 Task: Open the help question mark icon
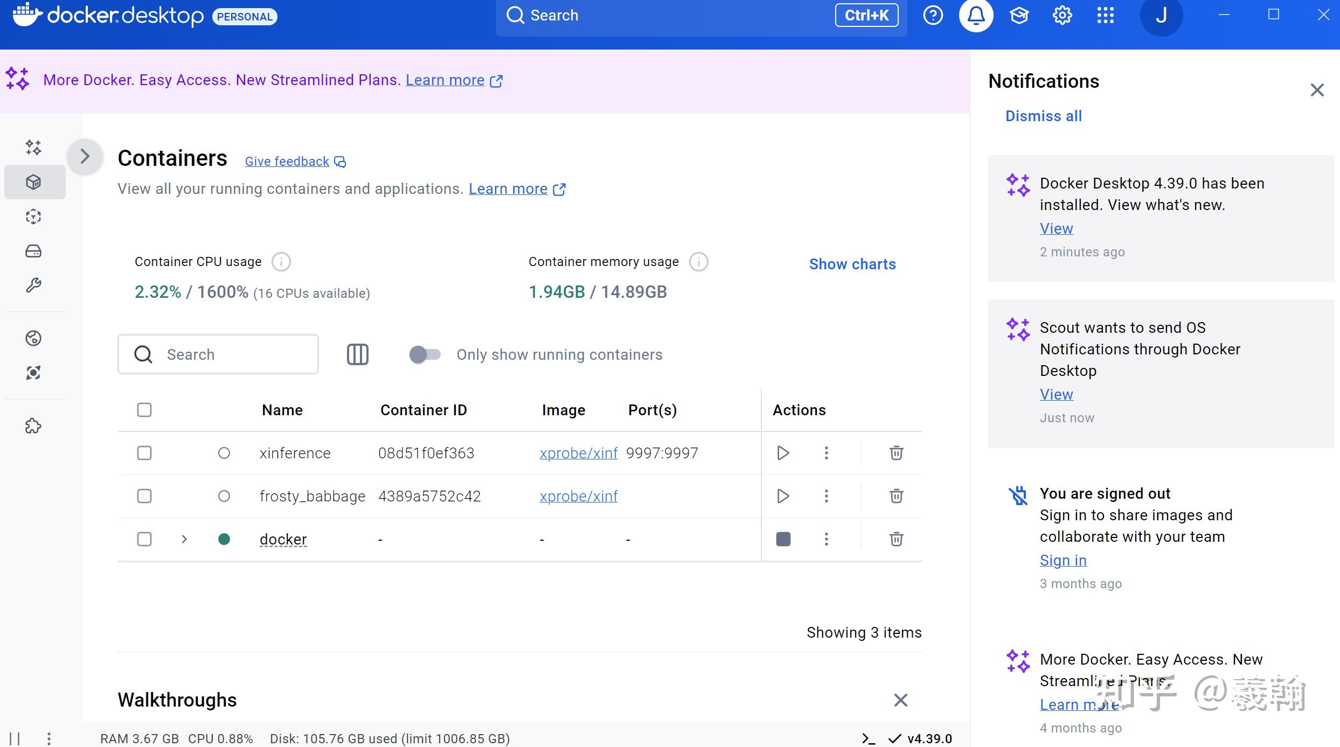pos(933,16)
